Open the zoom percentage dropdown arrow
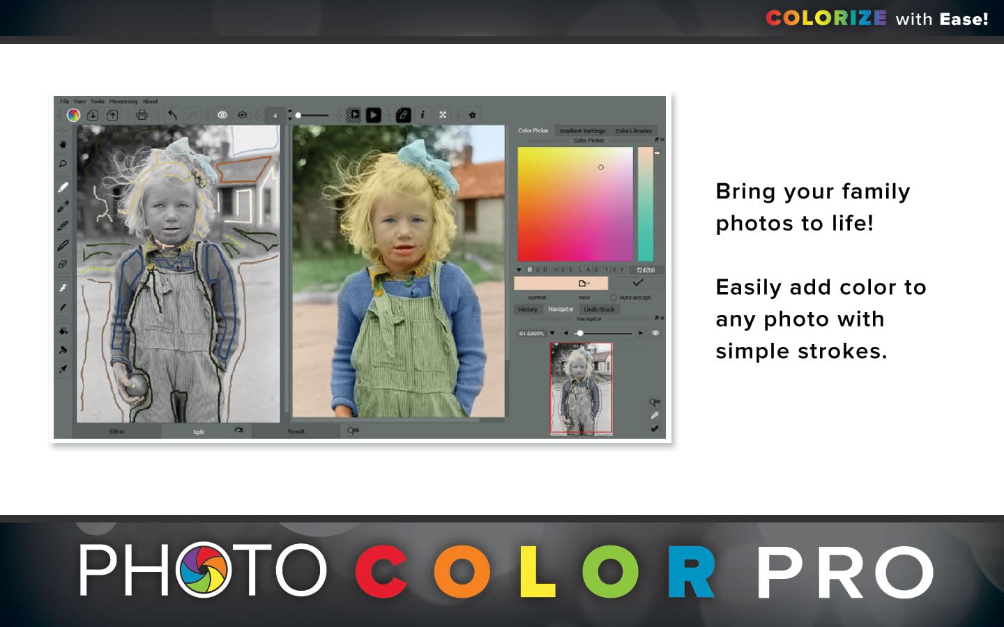This screenshot has height=627, width=1004. [553, 333]
